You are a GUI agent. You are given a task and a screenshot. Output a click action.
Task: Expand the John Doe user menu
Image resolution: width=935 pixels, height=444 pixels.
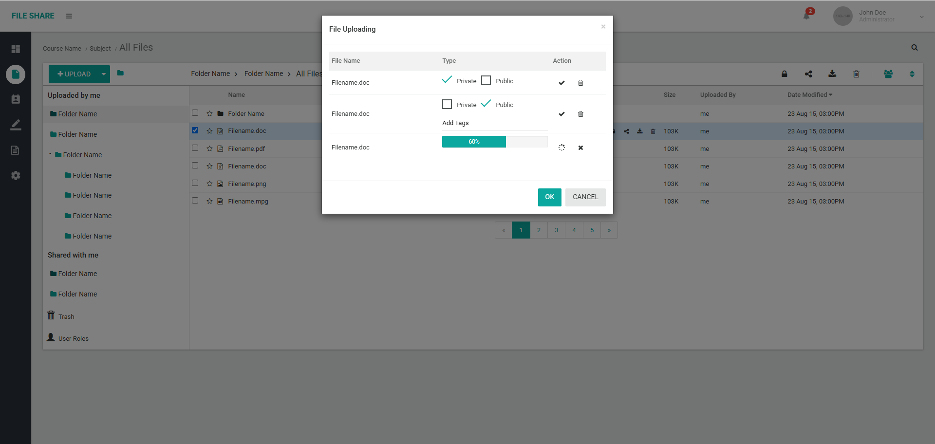[921, 17]
